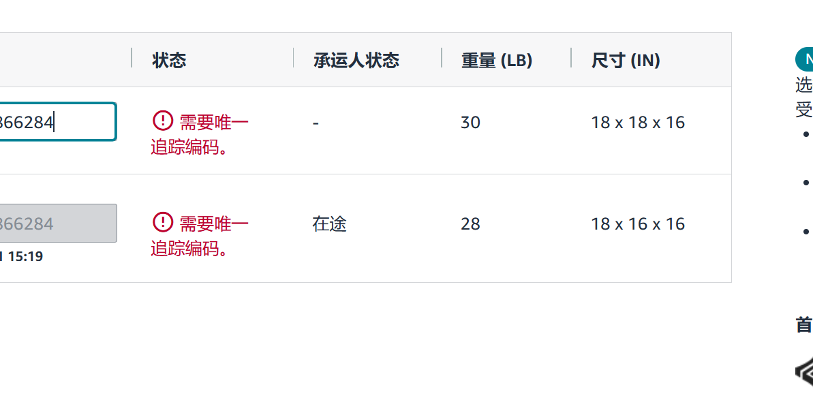
Task: Click the dash carrier status in first row
Action: 316,123
